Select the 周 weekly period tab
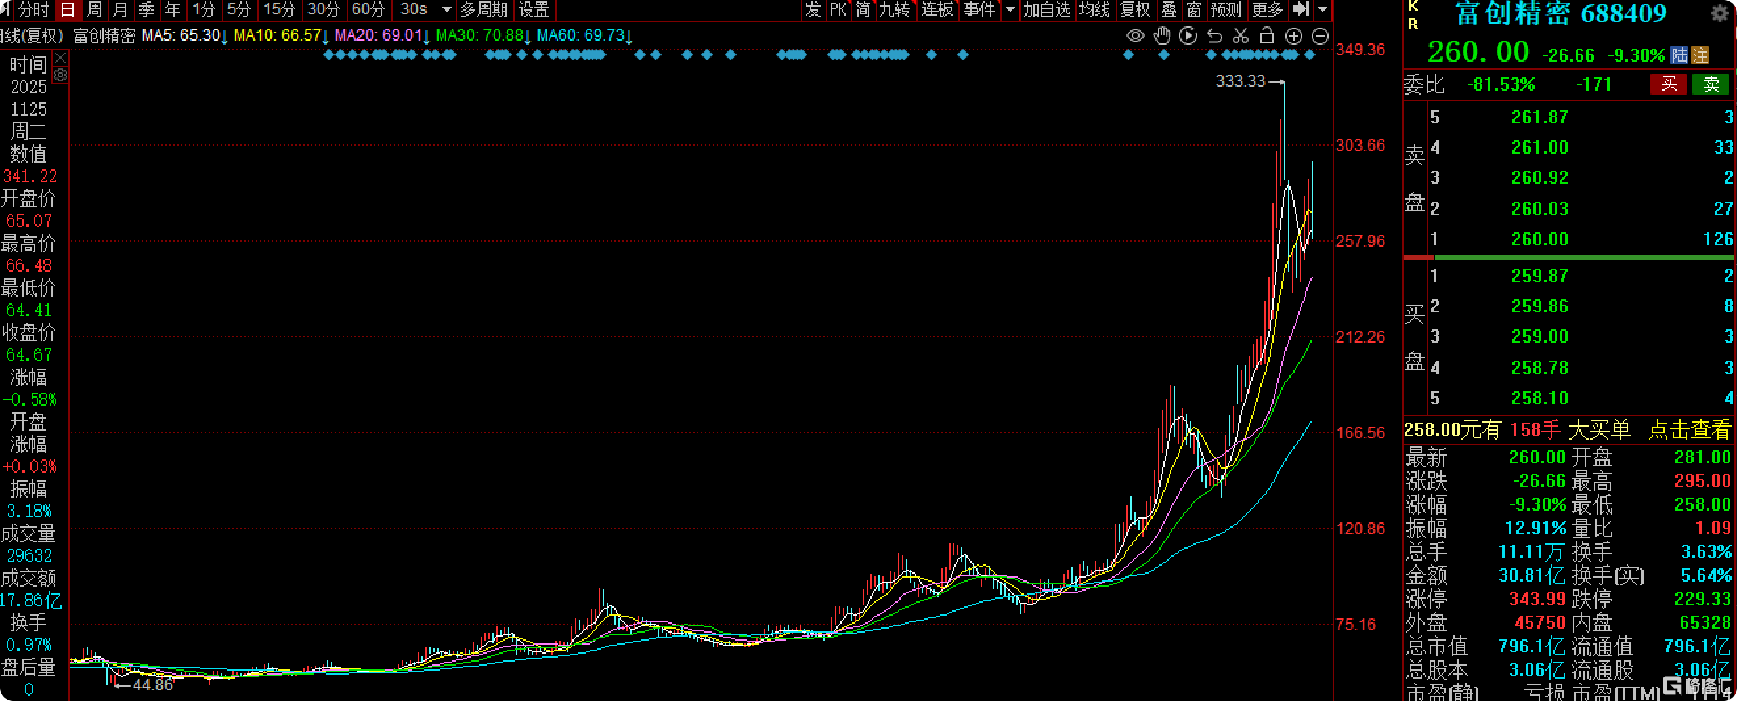This screenshot has height=701, width=1737. (94, 9)
